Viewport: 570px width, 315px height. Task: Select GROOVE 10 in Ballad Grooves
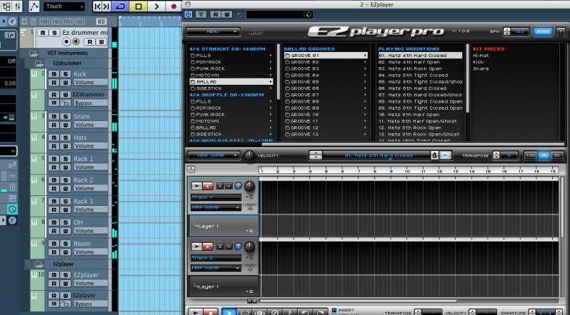click(326, 114)
